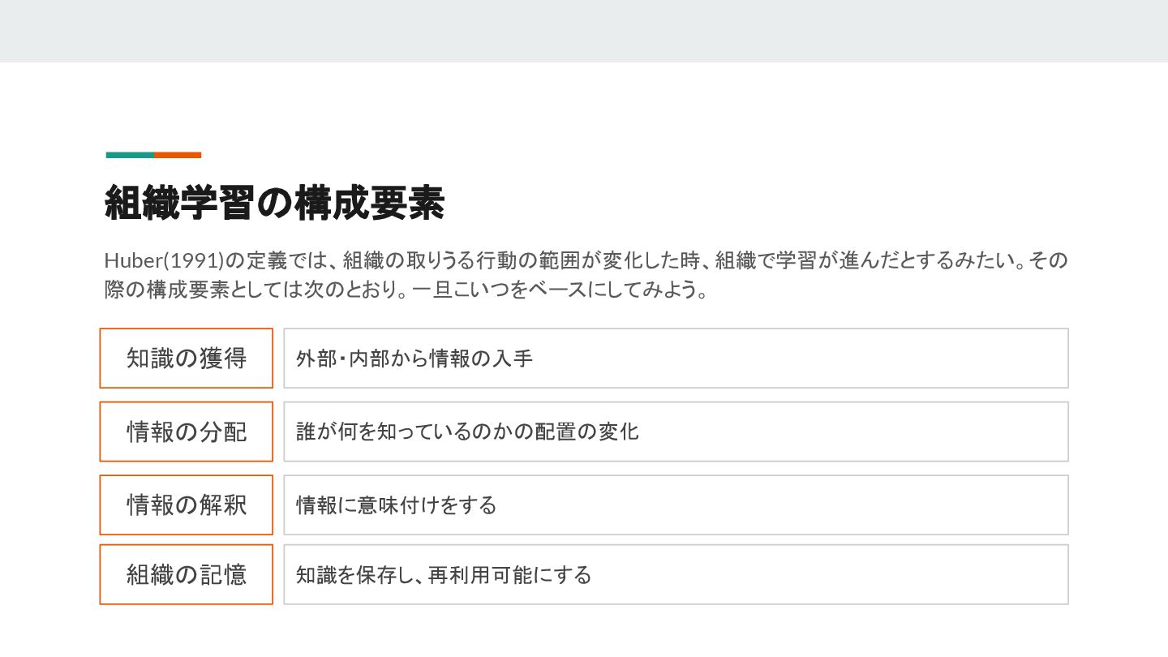The height and width of the screenshot is (657, 1168).
Task: Click the Huber(1991) citation text
Action: (164, 261)
